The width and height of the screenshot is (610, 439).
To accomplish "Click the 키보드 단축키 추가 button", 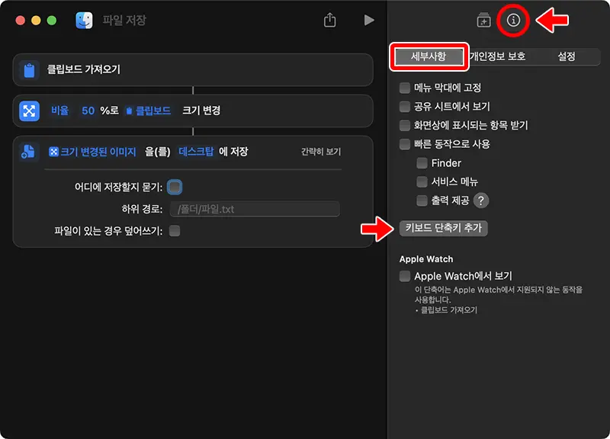I will point(444,228).
